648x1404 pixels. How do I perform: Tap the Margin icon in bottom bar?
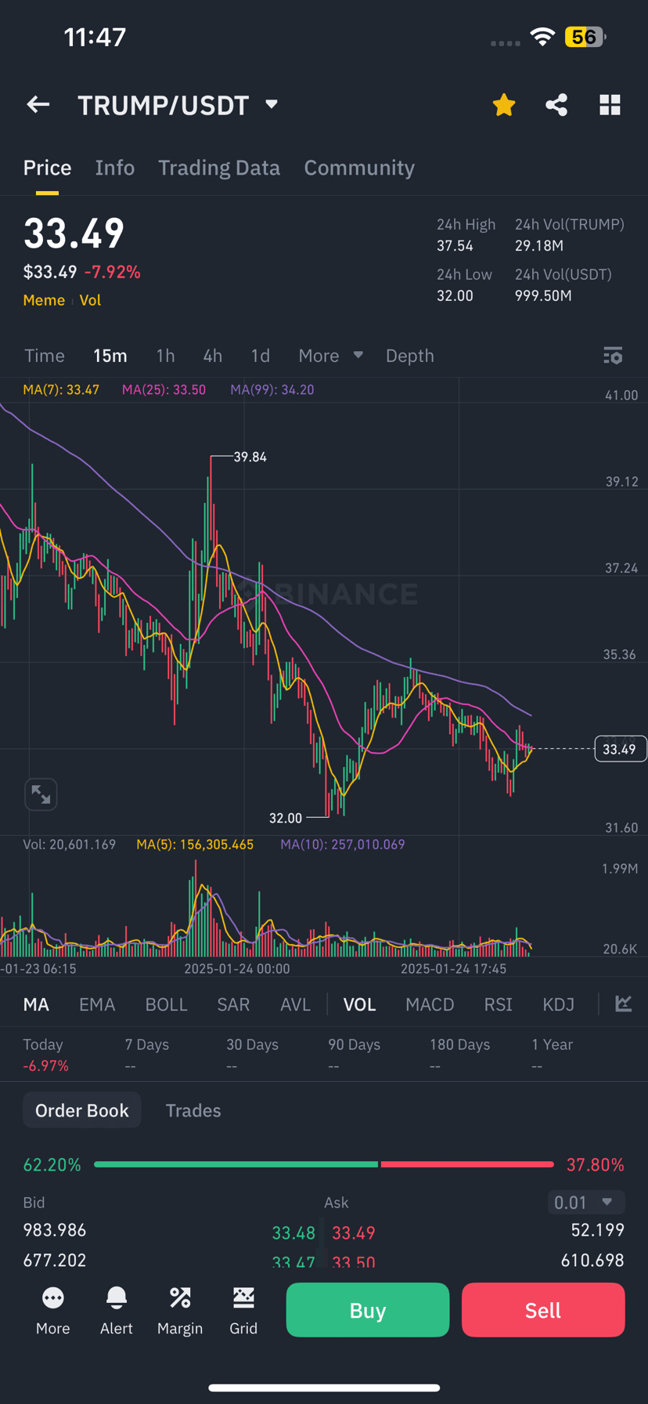(x=180, y=1311)
